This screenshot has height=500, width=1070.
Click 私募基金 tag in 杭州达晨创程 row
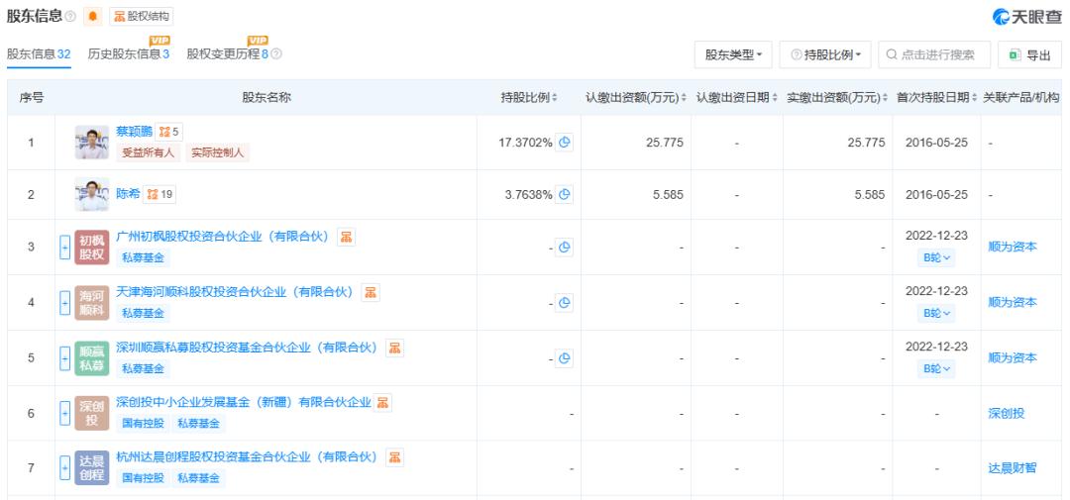click(x=198, y=478)
